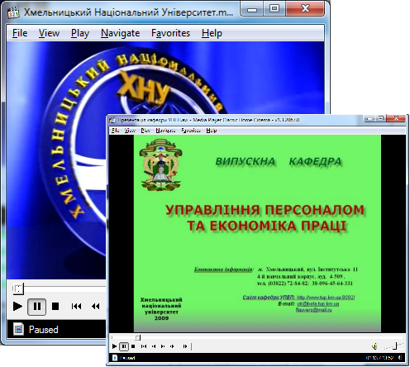The height and width of the screenshot is (367, 410).
Task: Click department website URL in green video
Action: pos(326,298)
